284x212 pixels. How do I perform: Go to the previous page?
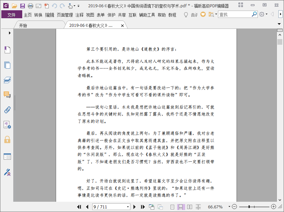click(87, 207)
